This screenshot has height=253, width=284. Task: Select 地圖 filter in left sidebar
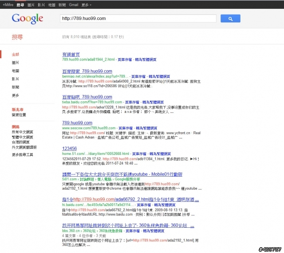[16, 71]
